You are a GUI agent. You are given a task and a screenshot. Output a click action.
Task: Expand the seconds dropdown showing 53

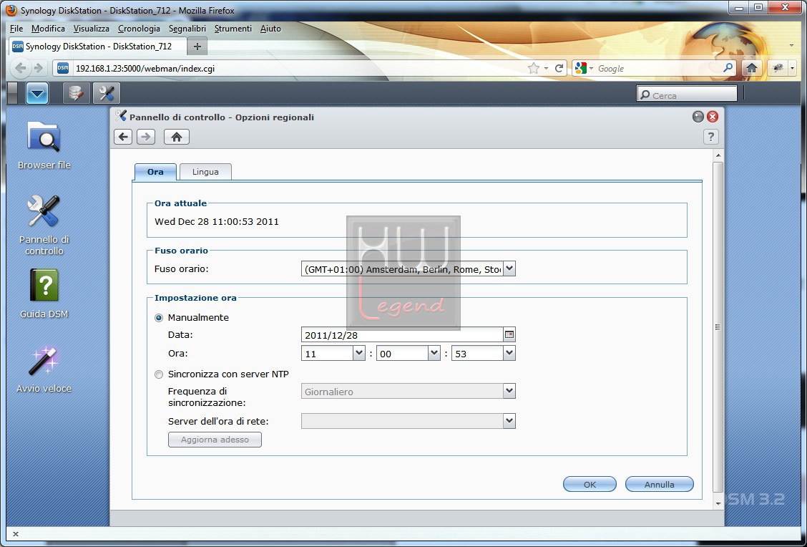(509, 354)
